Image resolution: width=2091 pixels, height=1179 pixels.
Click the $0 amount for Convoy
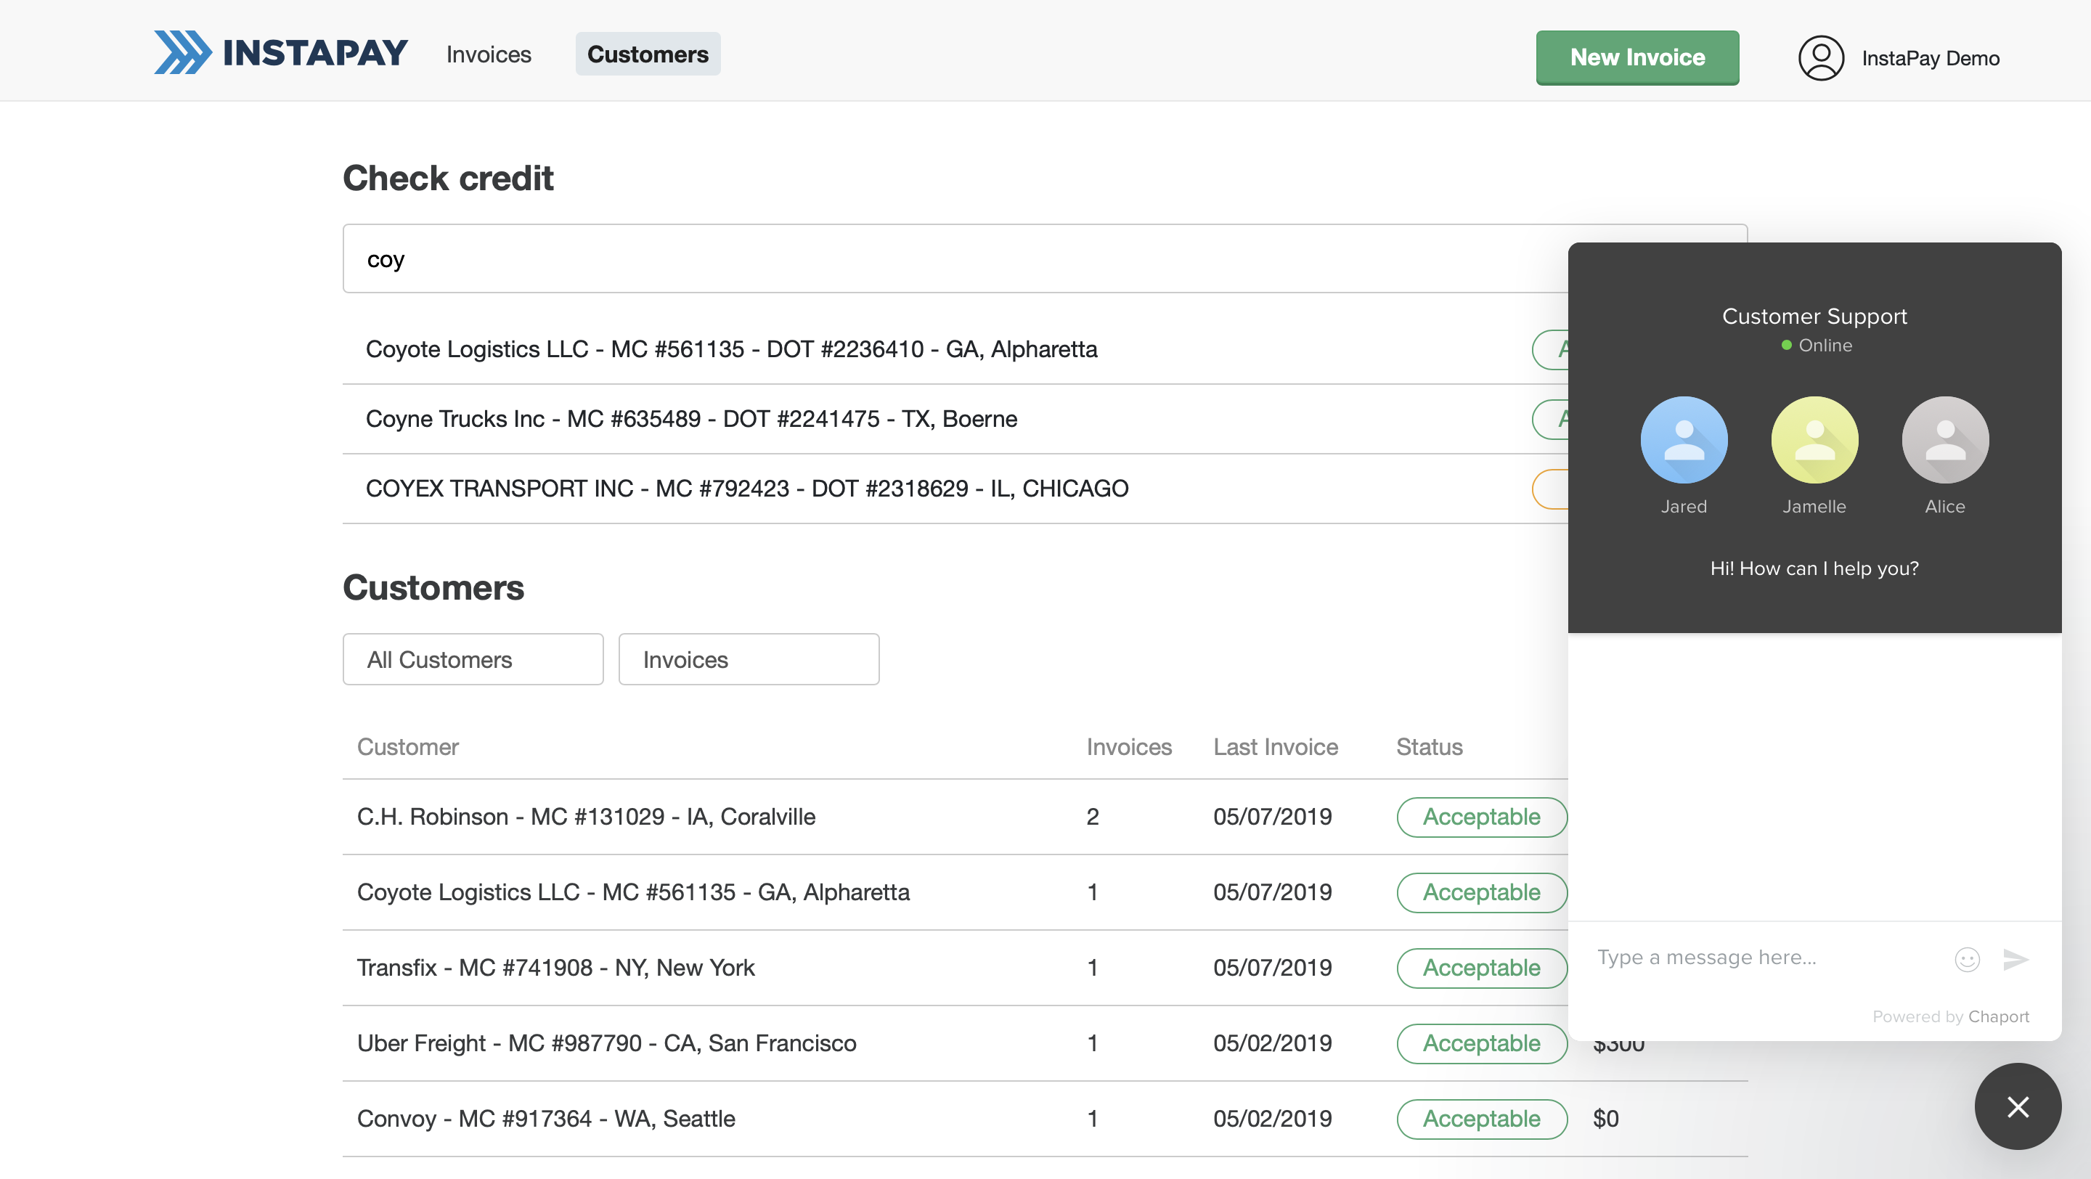tap(1605, 1119)
